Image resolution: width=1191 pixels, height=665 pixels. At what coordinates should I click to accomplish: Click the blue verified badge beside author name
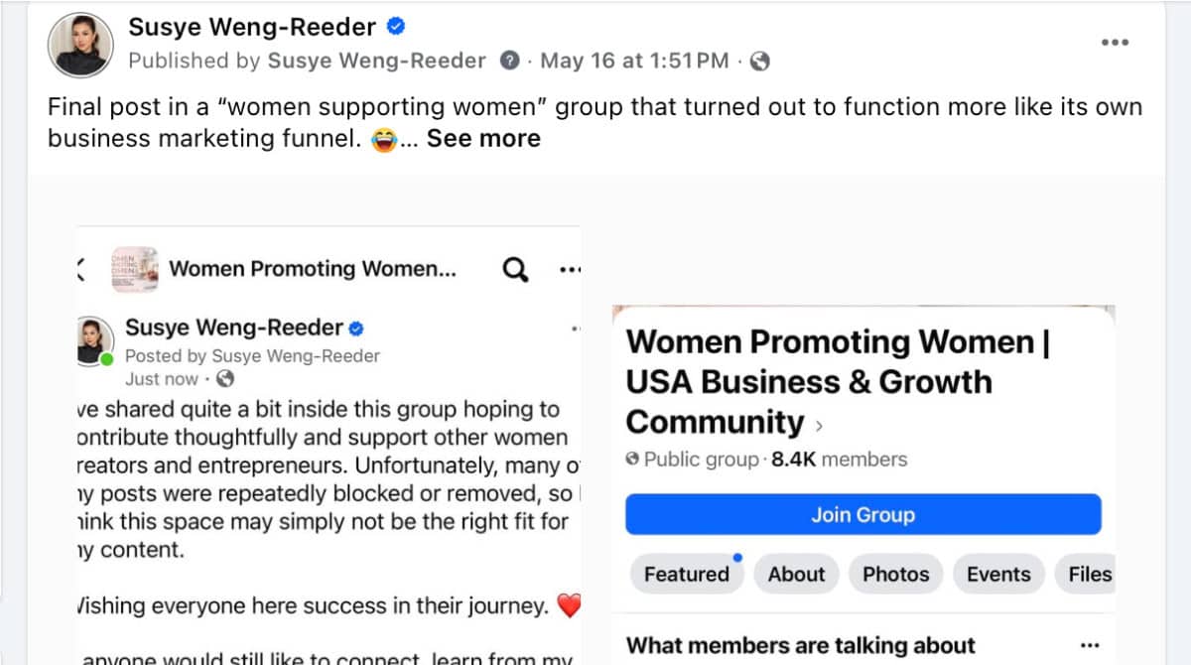pos(395,27)
